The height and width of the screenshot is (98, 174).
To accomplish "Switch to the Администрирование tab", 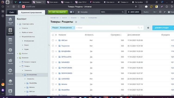I will click(x=32, y=12).
